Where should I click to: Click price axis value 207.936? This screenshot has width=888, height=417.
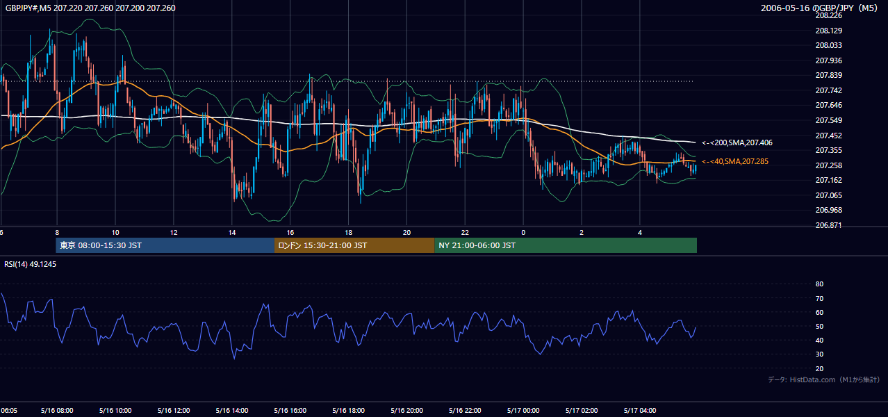click(x=828, y=60)
